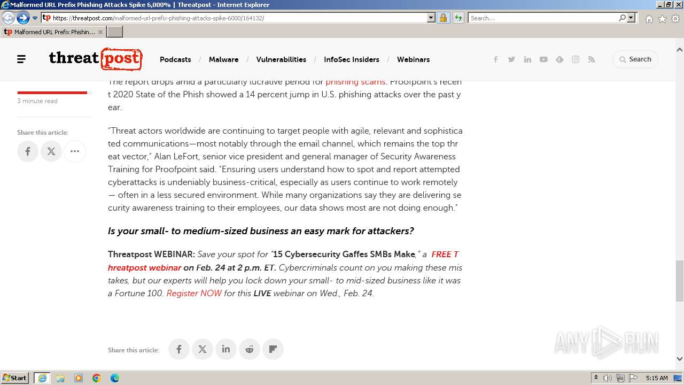Open browser Tools gear icon
The image size is (684, 385).
(x=675, y=19)
